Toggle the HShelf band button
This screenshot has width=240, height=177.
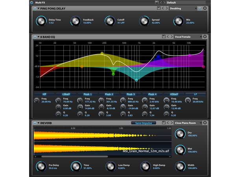pyautogui.click(x=174, y=94)
